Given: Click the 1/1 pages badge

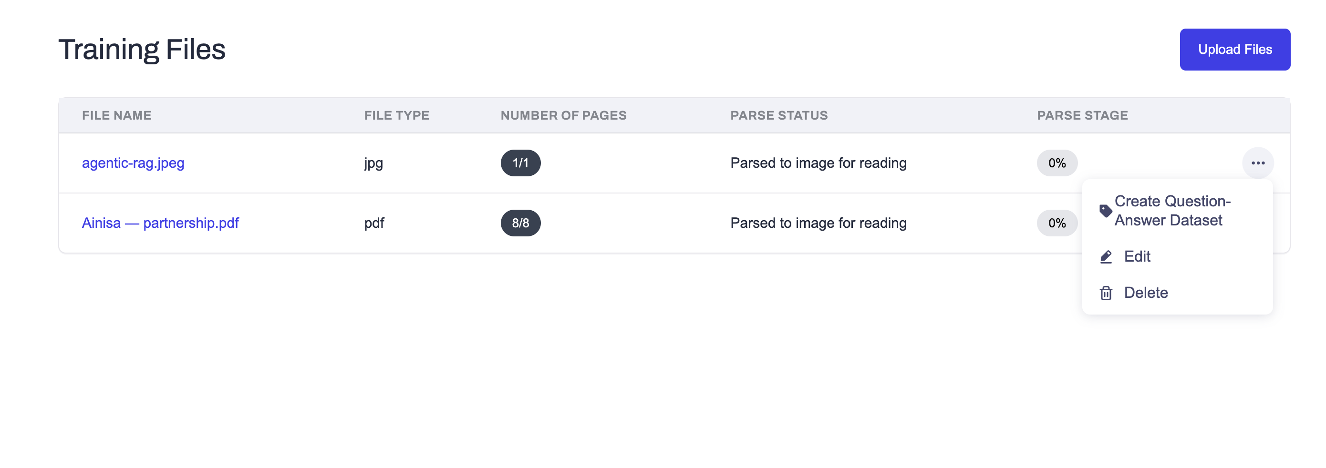Looking at the screenshot, I should (520, 163).
